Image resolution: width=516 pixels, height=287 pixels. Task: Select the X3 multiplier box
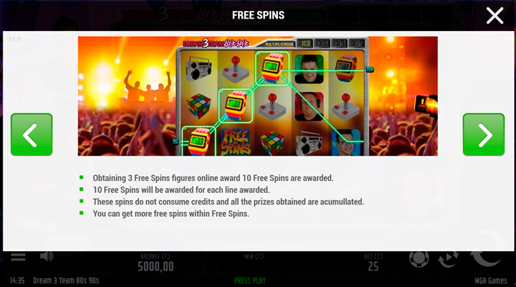pyautogui.click(x=305, y=43)
